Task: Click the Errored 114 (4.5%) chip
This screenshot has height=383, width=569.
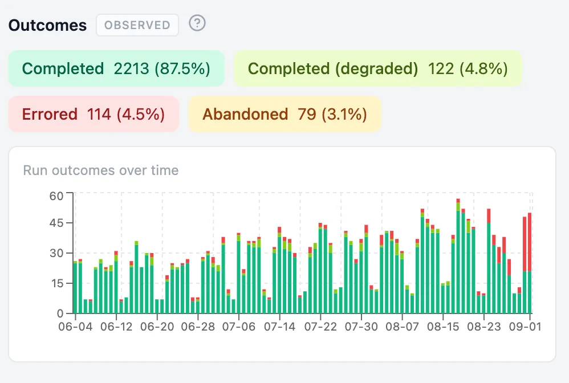Action: pyautogui.click(x=94, y=114)
